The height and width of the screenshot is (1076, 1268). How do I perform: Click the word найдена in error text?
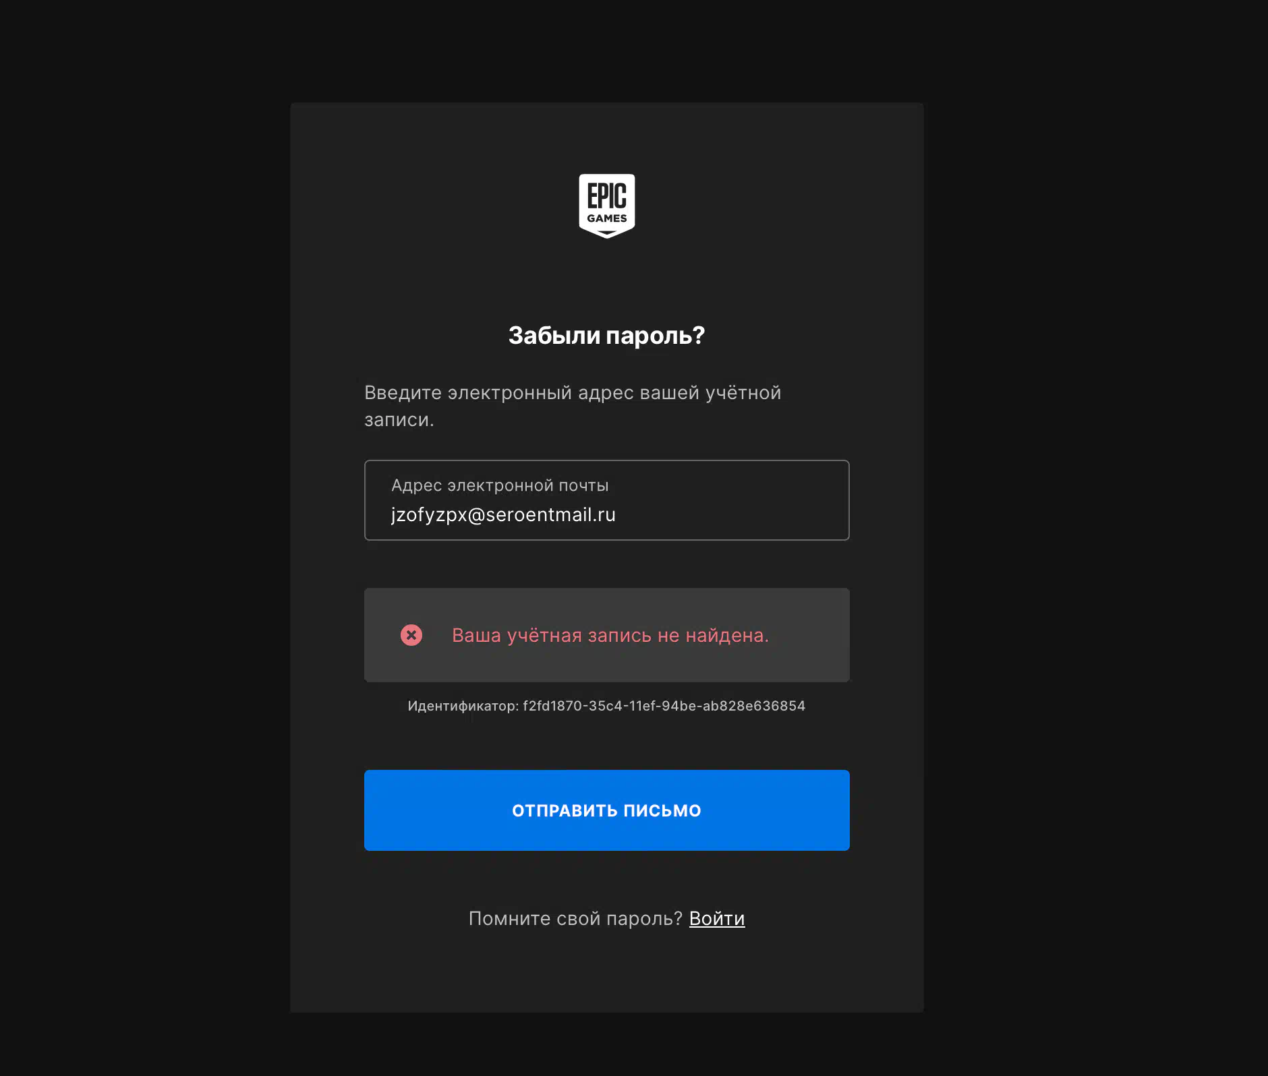click(726, 635)
